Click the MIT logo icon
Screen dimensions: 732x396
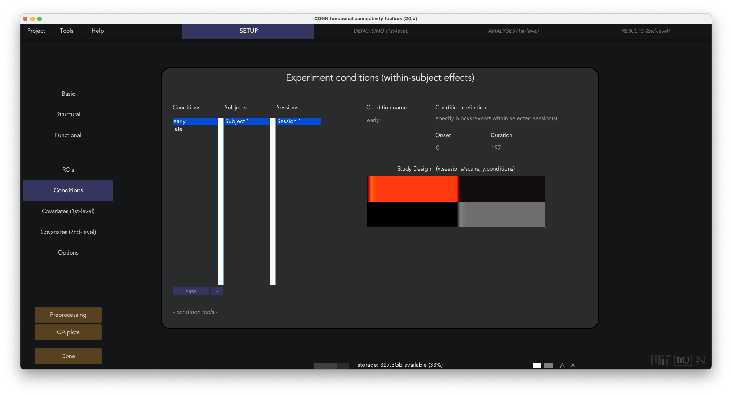tap(660, 360)
